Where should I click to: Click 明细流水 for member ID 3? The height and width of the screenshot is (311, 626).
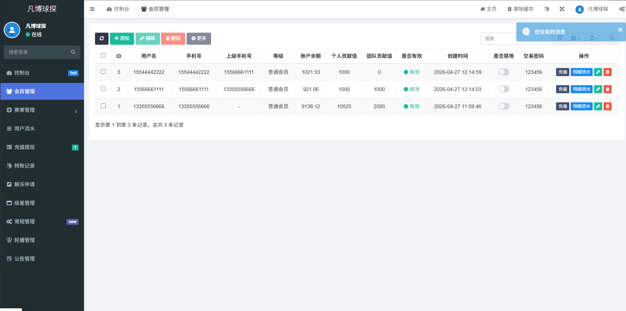(582, 72)
